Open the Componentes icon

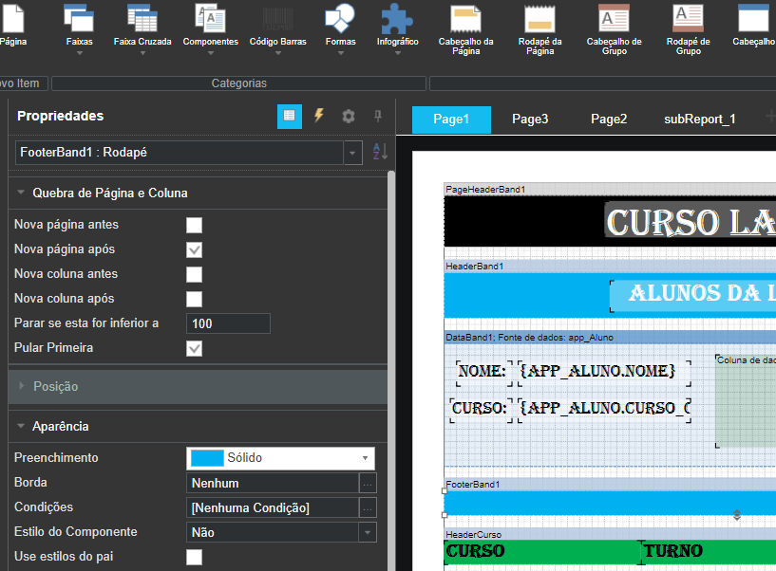click(x=210, y=18)
